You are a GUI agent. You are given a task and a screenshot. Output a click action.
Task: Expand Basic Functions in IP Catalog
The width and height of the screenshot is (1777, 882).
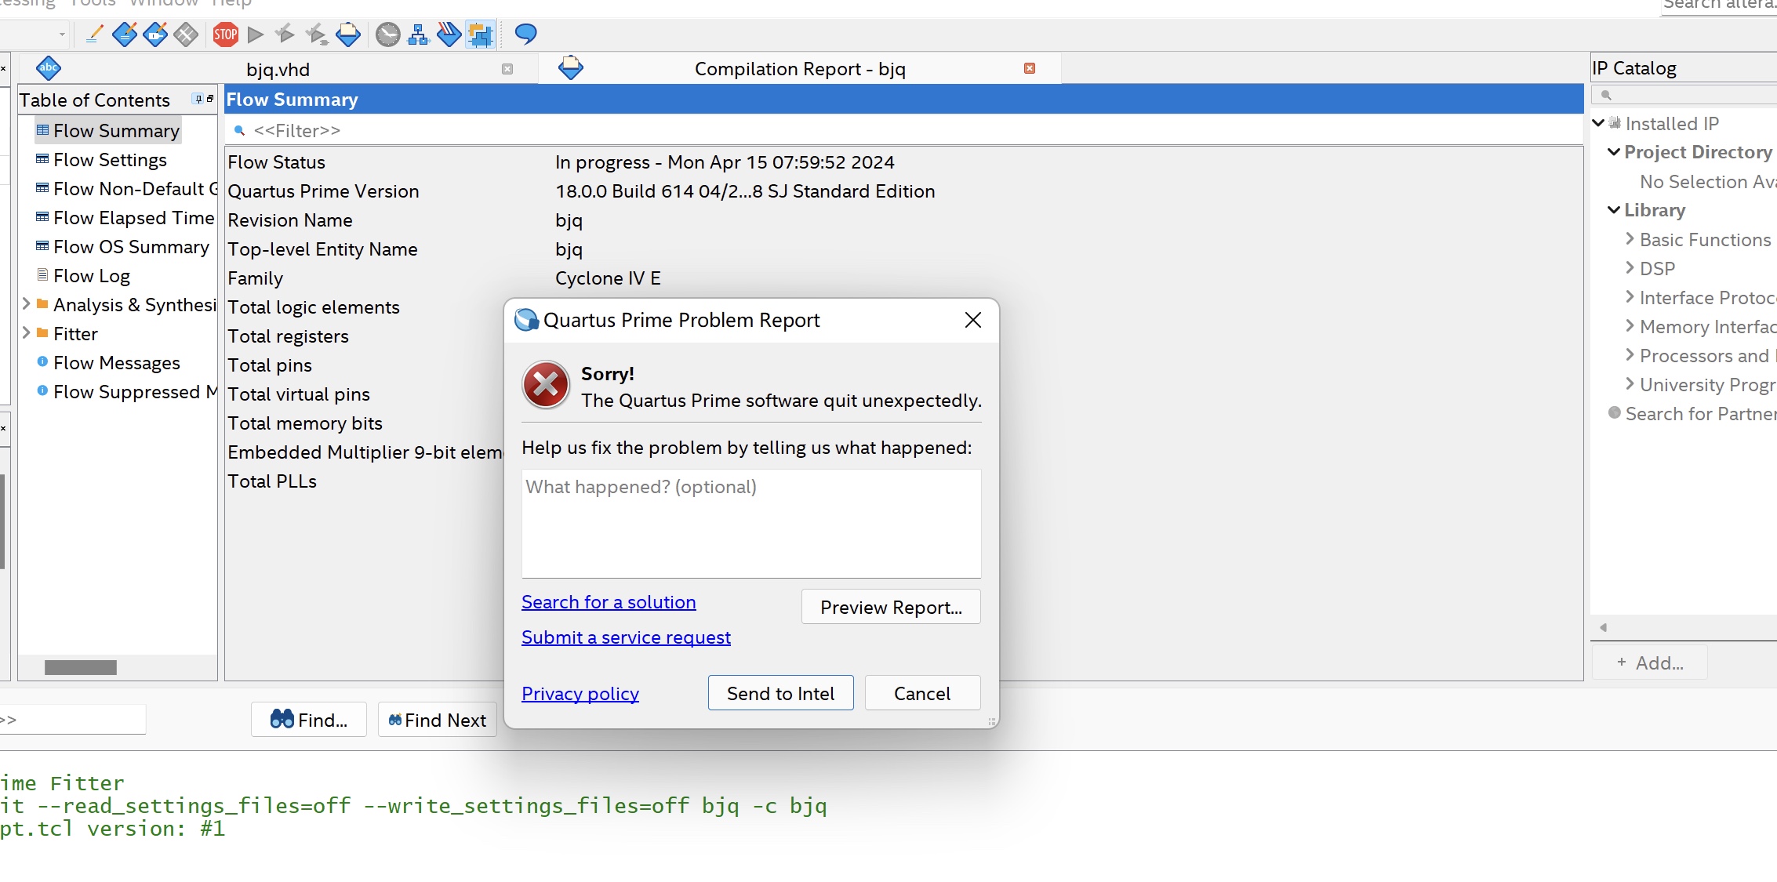click(1630, 239)
